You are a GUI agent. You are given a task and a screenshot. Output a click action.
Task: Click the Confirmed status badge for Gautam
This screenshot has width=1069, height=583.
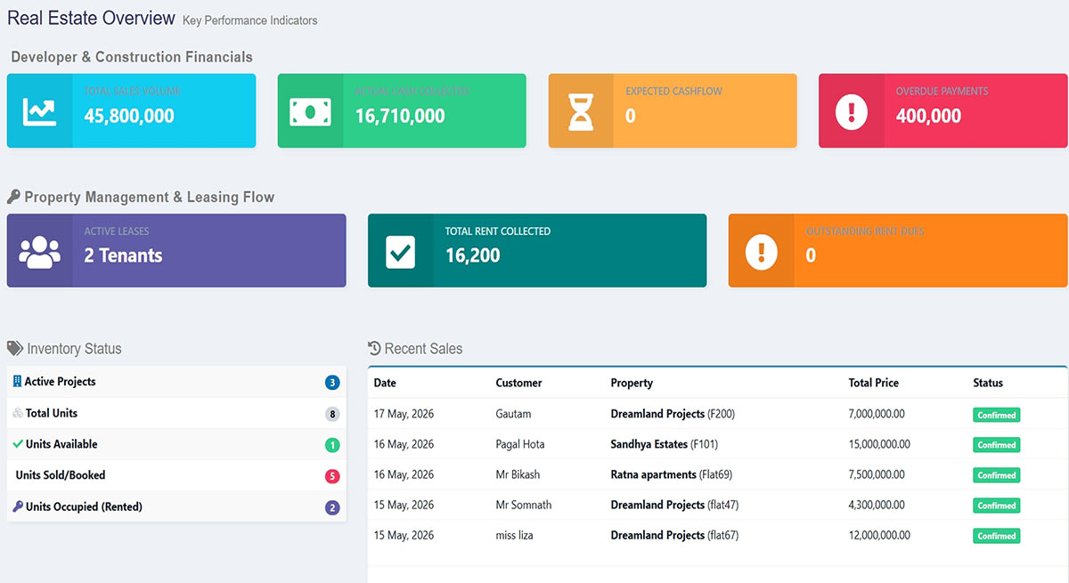point(996,415)
